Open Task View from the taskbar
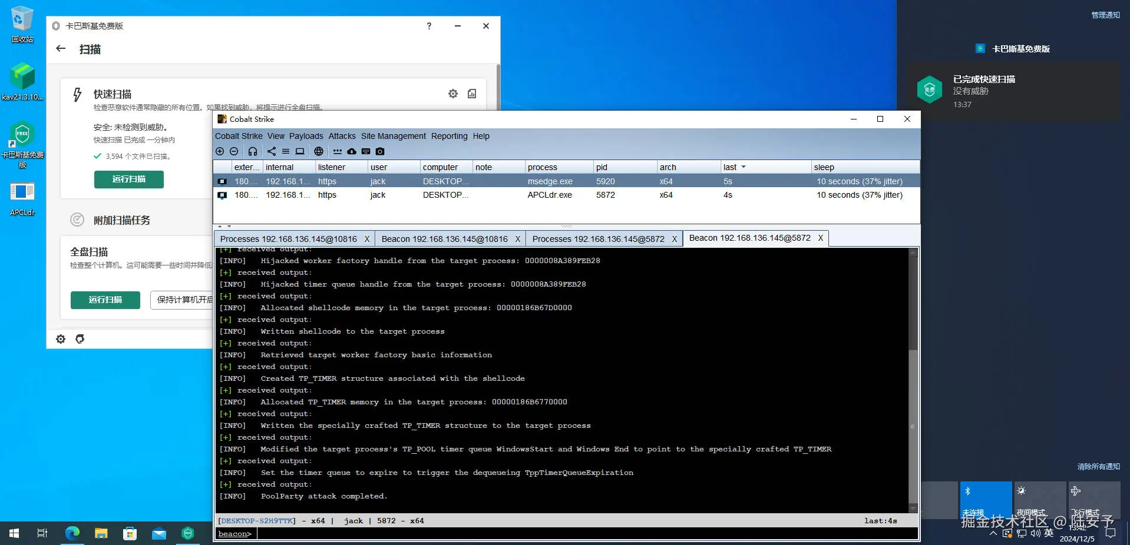 coord(42,533)
